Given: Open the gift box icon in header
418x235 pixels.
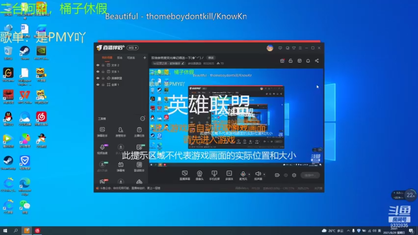Looking at the screenshot, I should coord(282,61).
